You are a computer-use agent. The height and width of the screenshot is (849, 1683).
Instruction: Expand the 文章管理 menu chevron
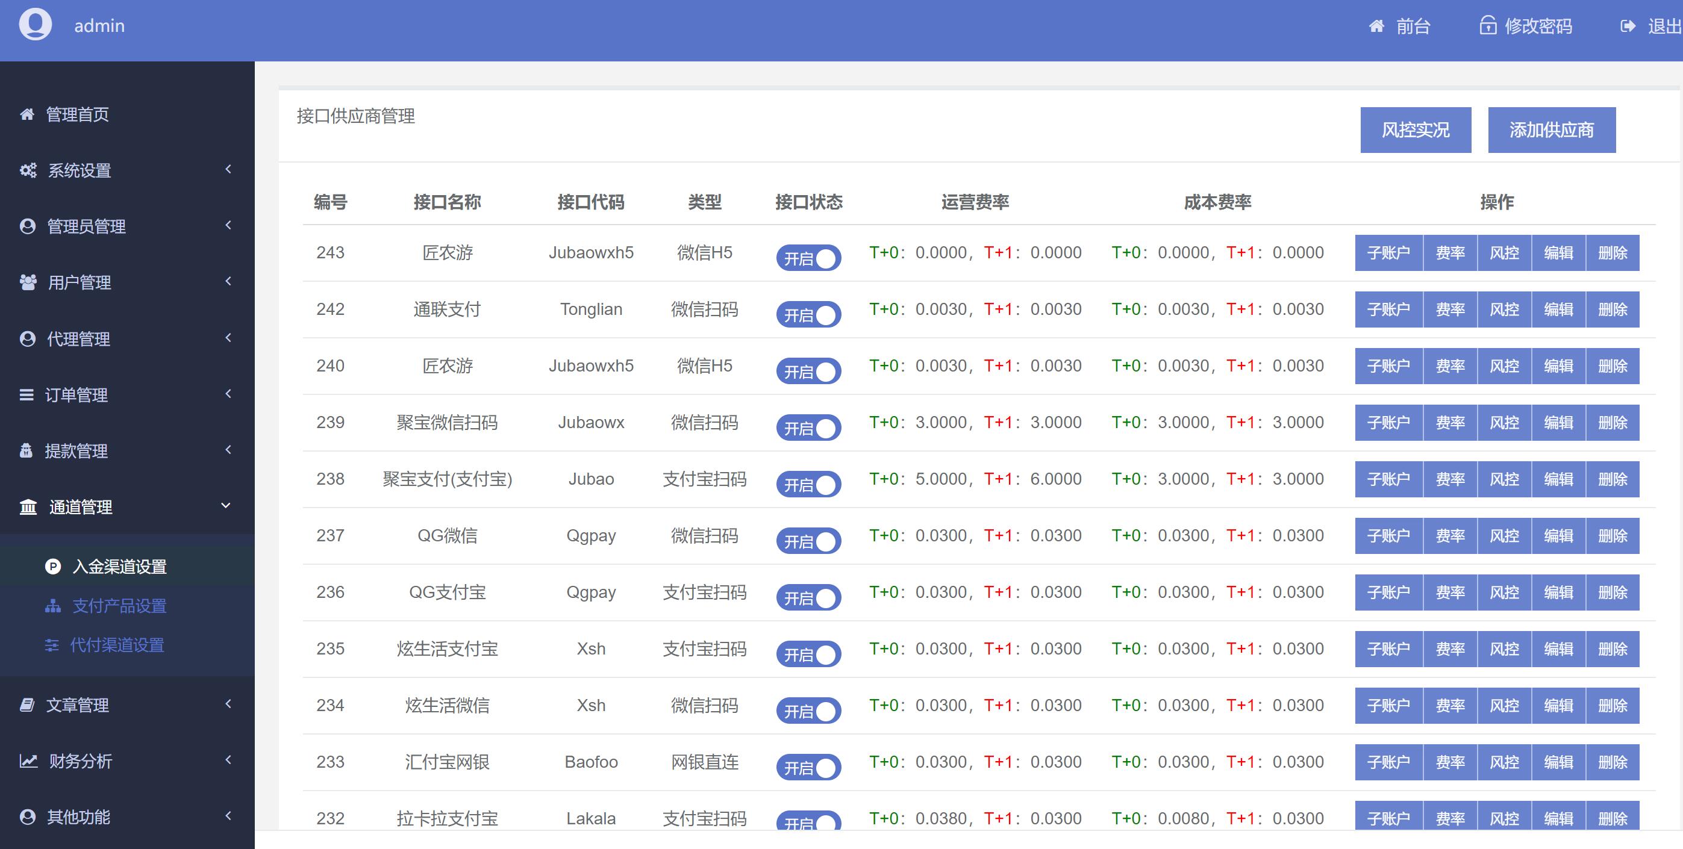coord(228,704)
